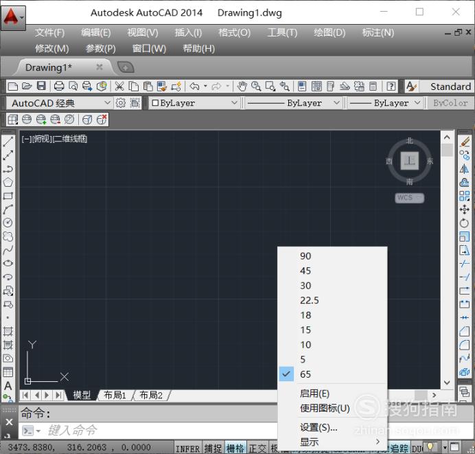Open the ByLayer linetype dropdown

click(336, 103)
